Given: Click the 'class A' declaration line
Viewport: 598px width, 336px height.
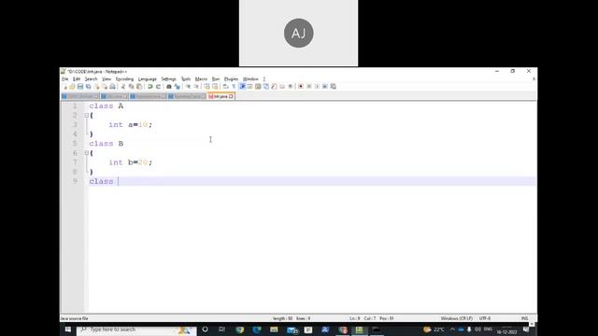Looking at the screenshot, I should click(106, 105).
